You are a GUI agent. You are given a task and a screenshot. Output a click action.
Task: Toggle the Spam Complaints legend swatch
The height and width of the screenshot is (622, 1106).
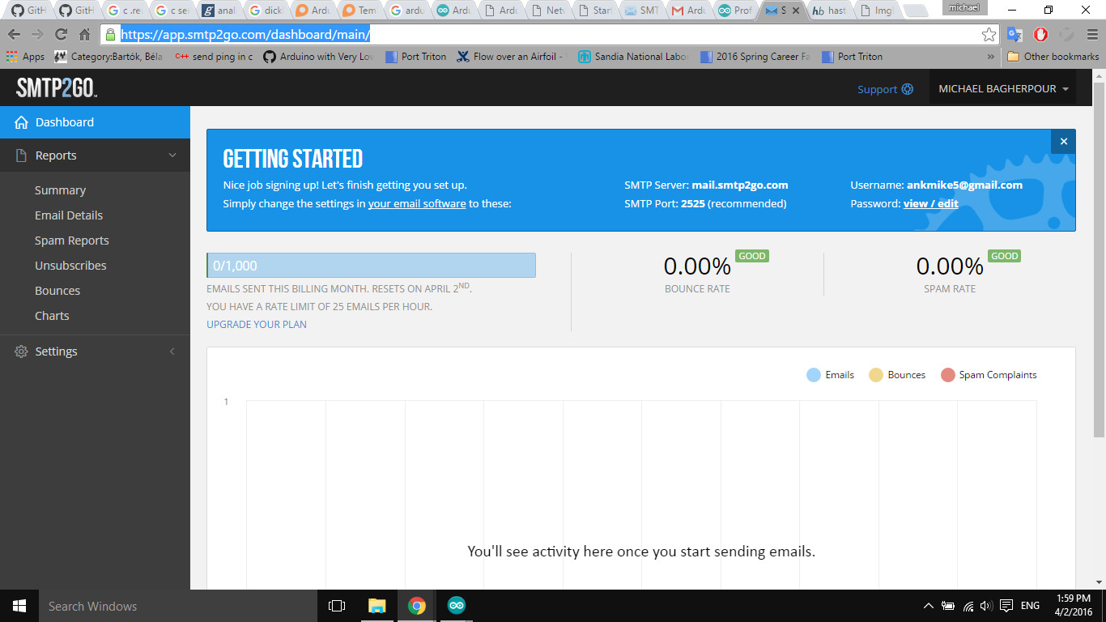coord(948,375)
